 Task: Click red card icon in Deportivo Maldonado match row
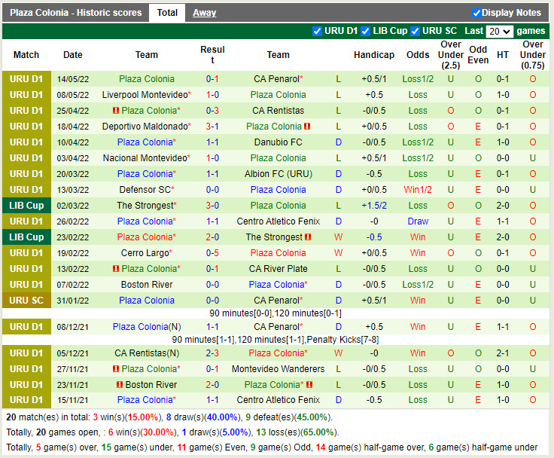click(308, 127)
